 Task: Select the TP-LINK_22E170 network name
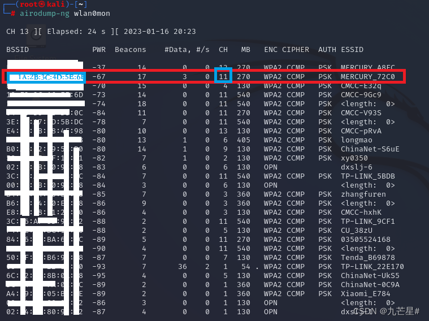(x=372, y=266)
